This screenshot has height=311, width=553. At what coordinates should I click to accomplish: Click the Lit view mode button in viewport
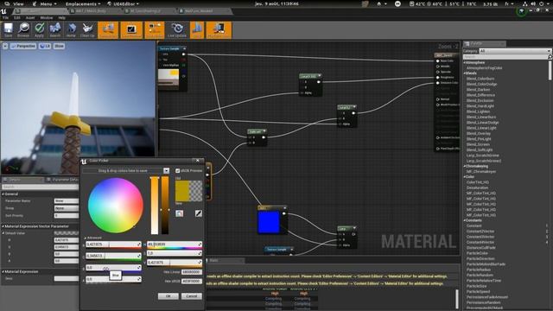click(x=45, y=46)
